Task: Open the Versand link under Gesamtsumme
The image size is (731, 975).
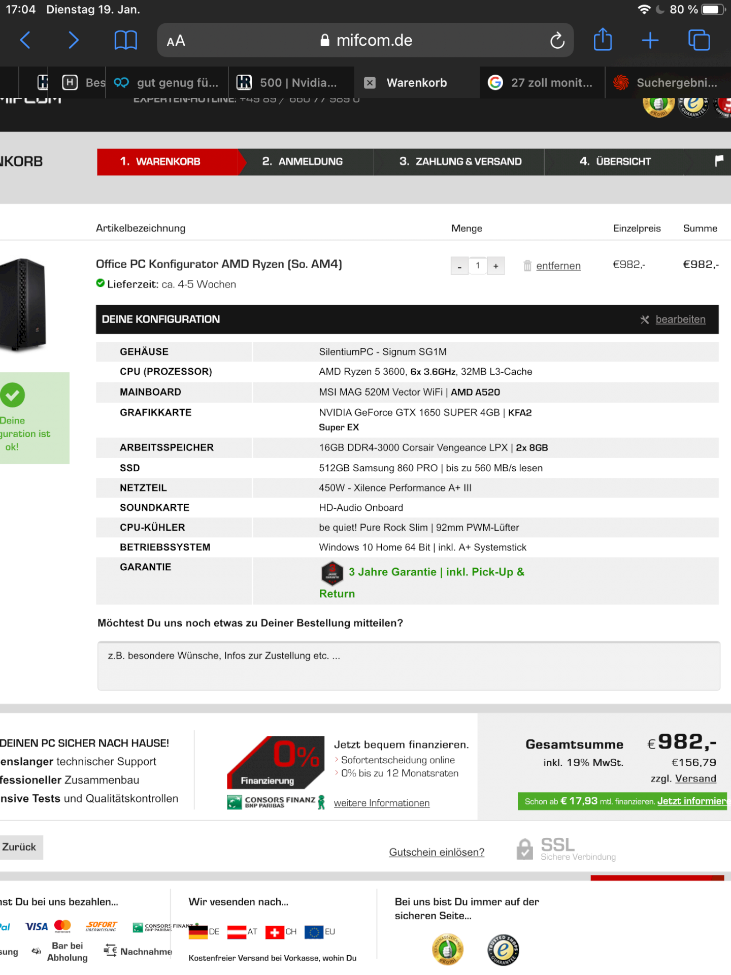Action: pos(695,778)
